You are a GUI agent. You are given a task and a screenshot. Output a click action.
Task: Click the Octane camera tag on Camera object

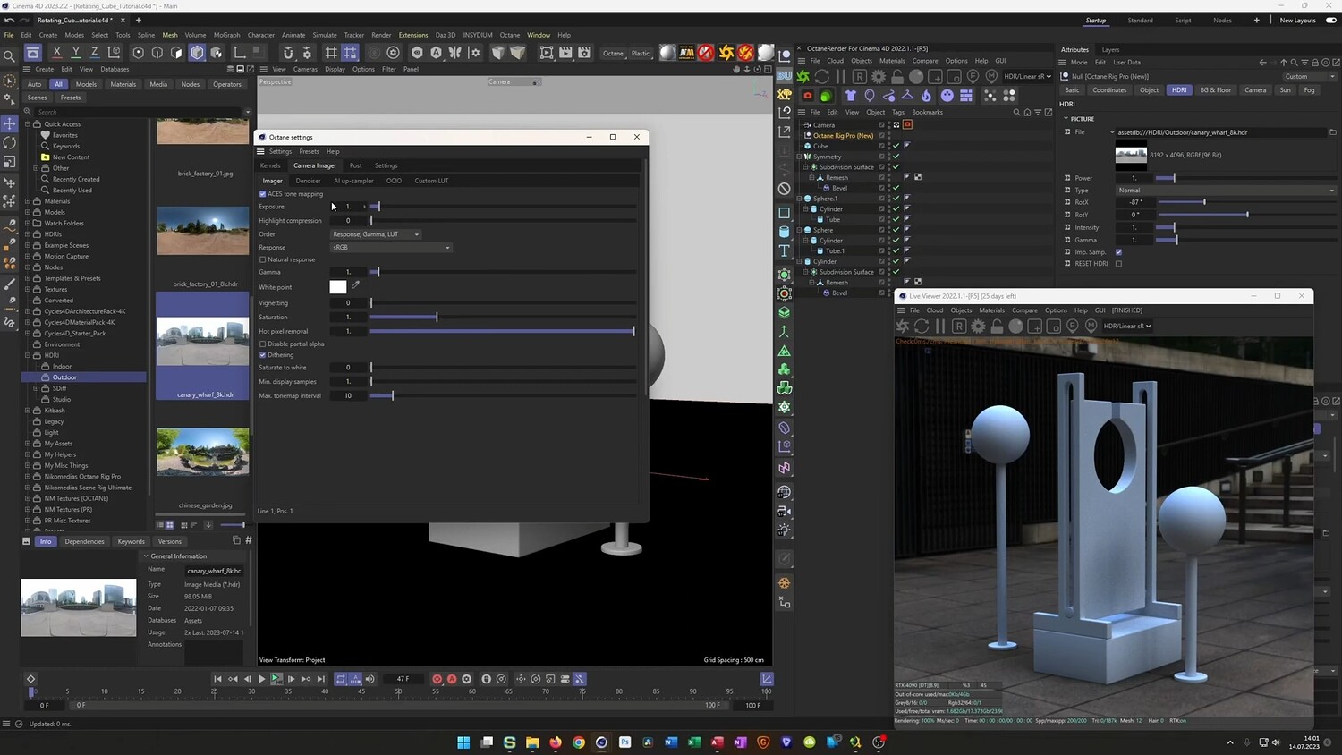(907, 124)
